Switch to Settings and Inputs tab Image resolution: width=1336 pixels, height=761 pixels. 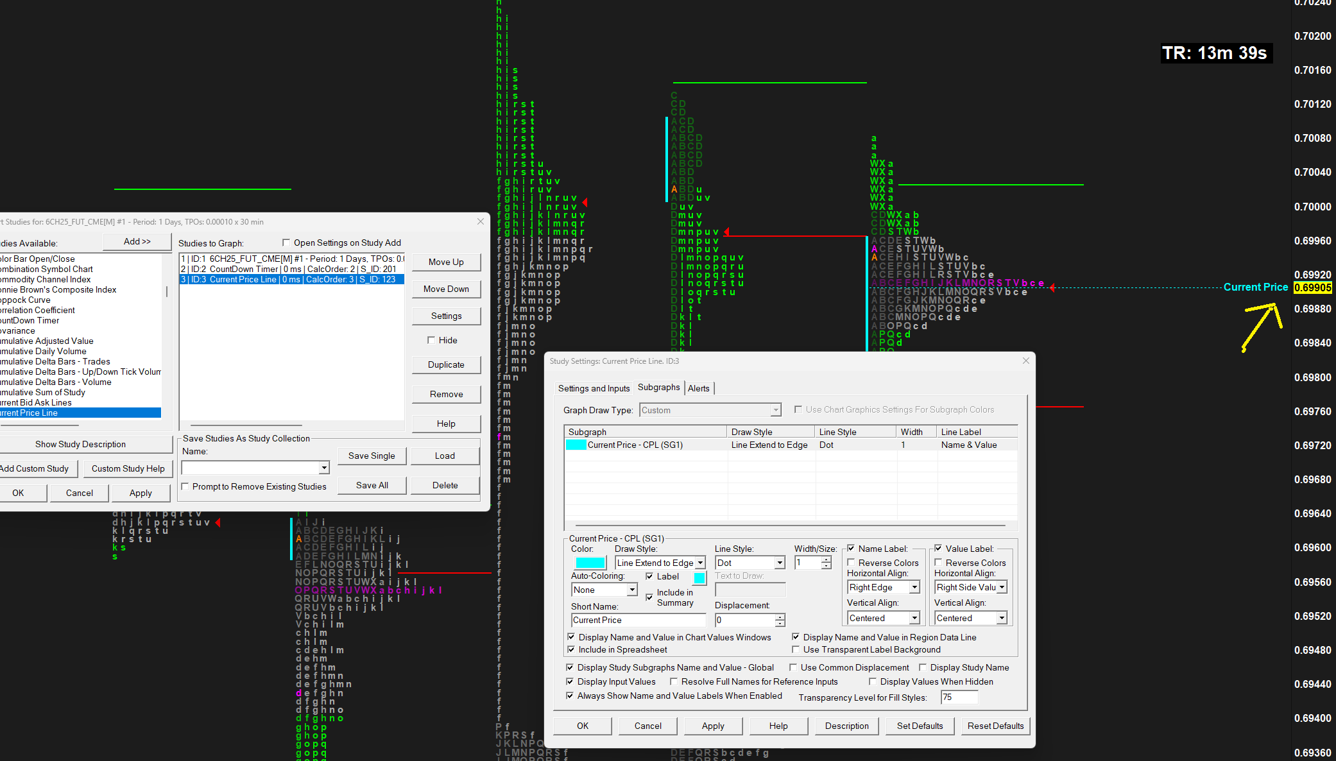(594, 388)
